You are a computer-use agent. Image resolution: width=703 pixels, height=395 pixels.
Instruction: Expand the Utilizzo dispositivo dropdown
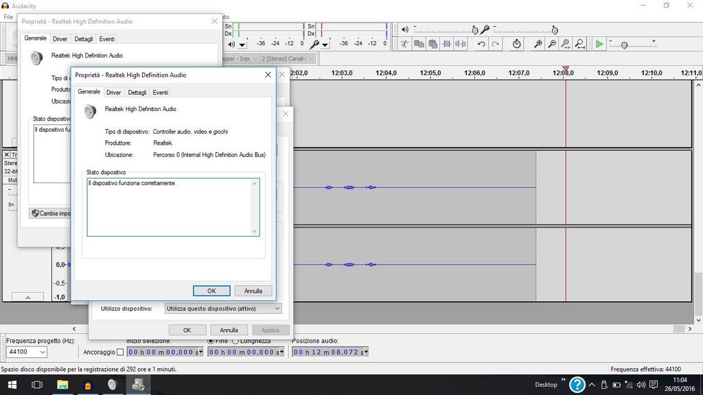pyautogui.click(x=223, y=309)
